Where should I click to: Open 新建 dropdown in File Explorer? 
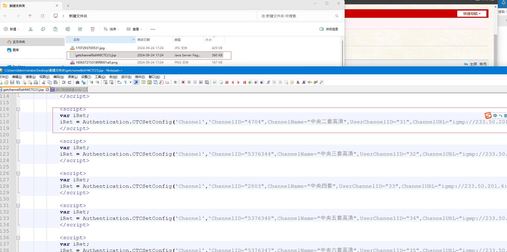click(x=12, y=29)
